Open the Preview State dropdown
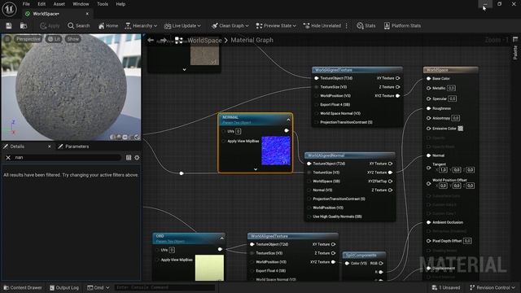Screen dimensions: 521x293 (276, 25)
